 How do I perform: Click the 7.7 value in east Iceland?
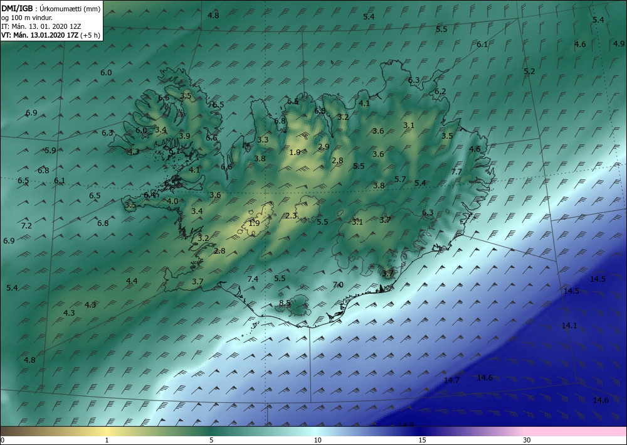point(456,172)
